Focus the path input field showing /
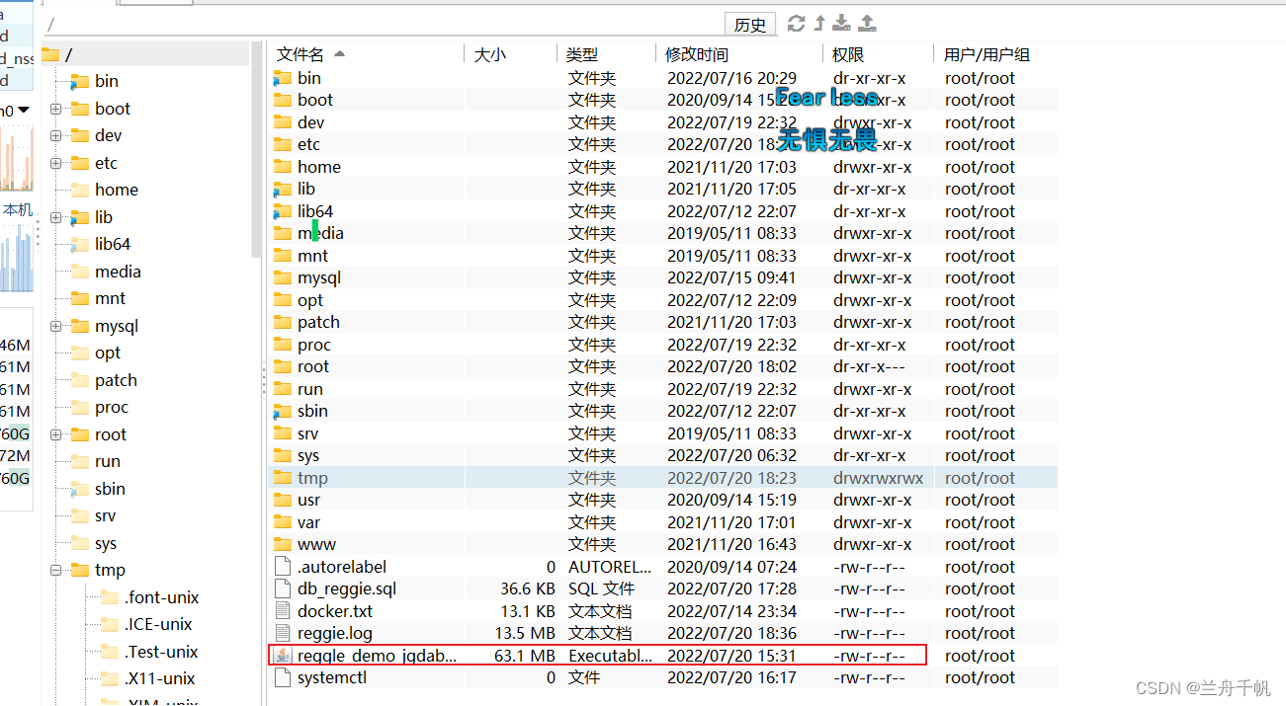The width and height of the screenshot is (1286, 706). point(382,25)
